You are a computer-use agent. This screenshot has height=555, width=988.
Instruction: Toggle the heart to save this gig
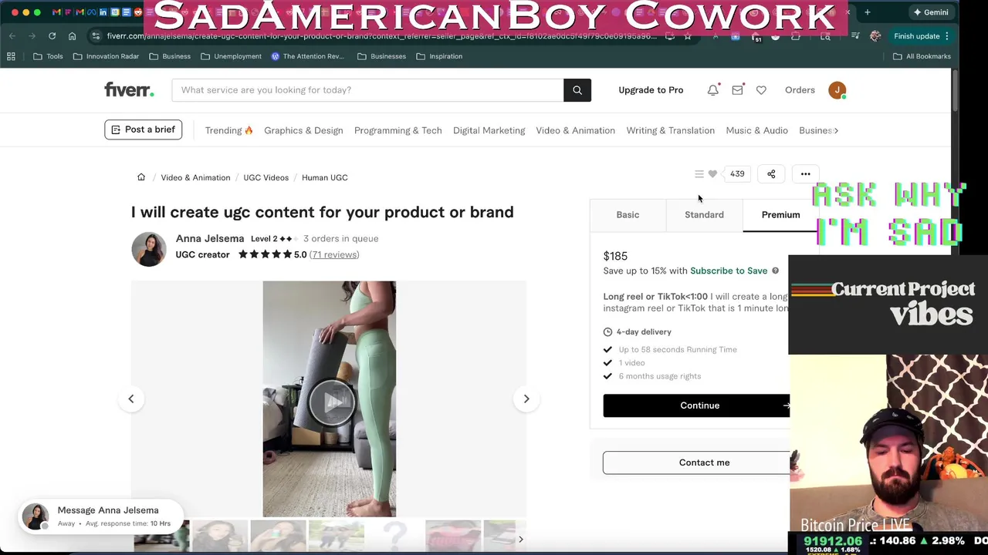click(712, 174)
